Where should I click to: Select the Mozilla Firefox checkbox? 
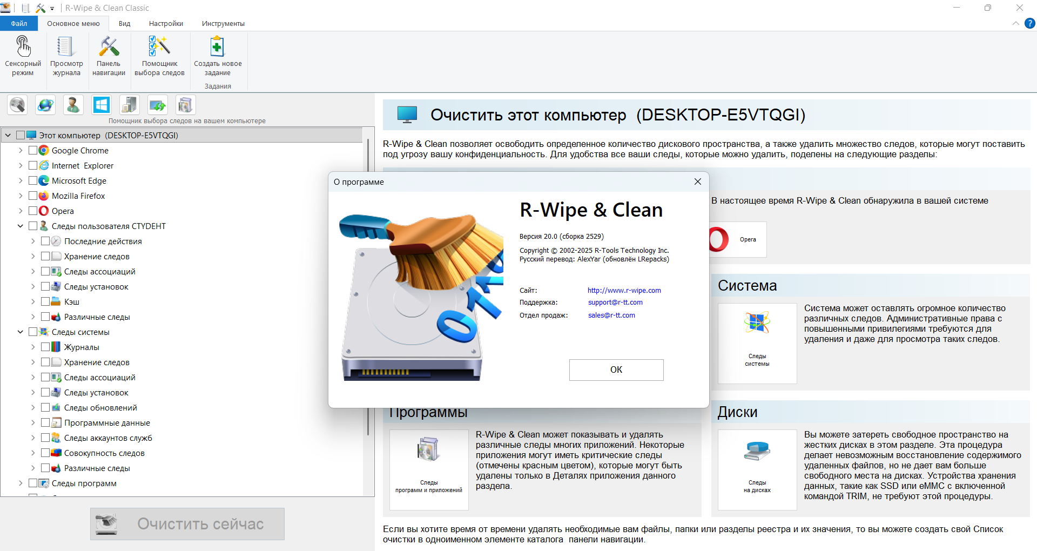click(33, 196)
